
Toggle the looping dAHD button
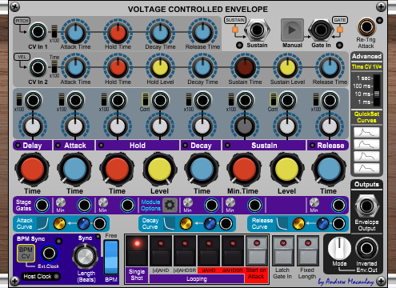[x=209, y=250]
